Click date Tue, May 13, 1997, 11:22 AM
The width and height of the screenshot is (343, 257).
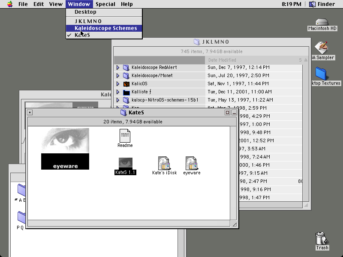[x=240, y=100]
